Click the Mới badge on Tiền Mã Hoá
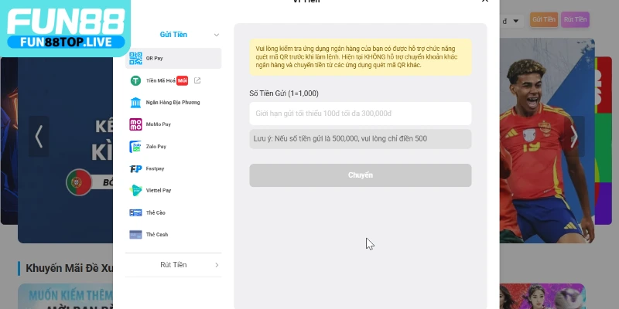The height and width of the screenshot is (309, 619). 182,80
